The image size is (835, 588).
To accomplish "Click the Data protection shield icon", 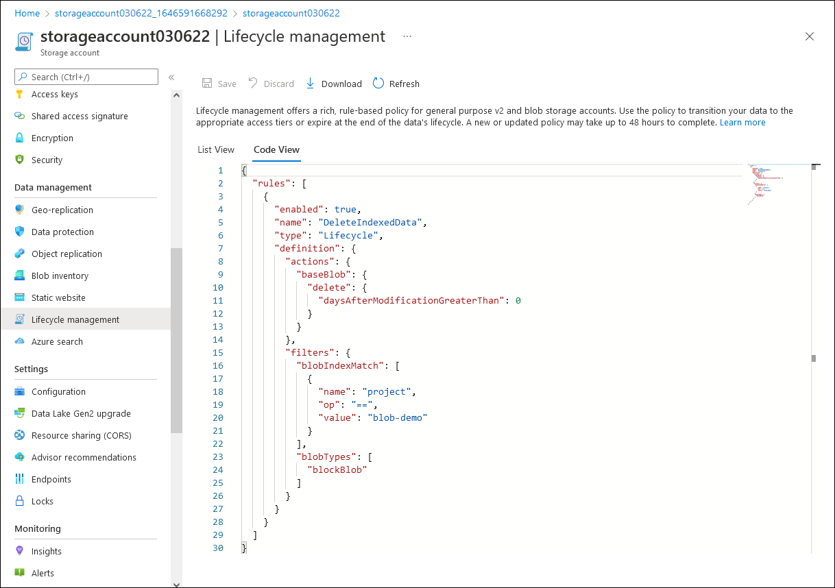I will (19, 232).
